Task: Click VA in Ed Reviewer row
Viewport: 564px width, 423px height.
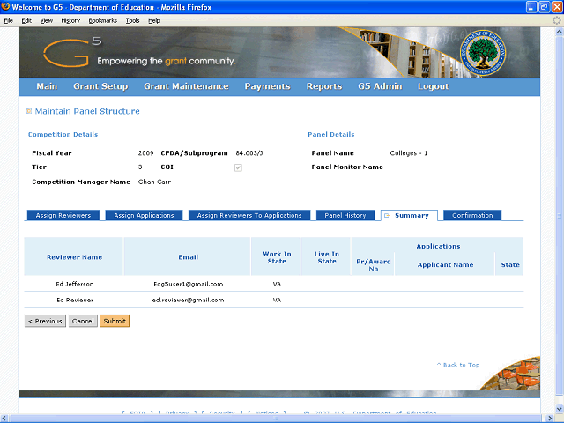Action: 277,300
